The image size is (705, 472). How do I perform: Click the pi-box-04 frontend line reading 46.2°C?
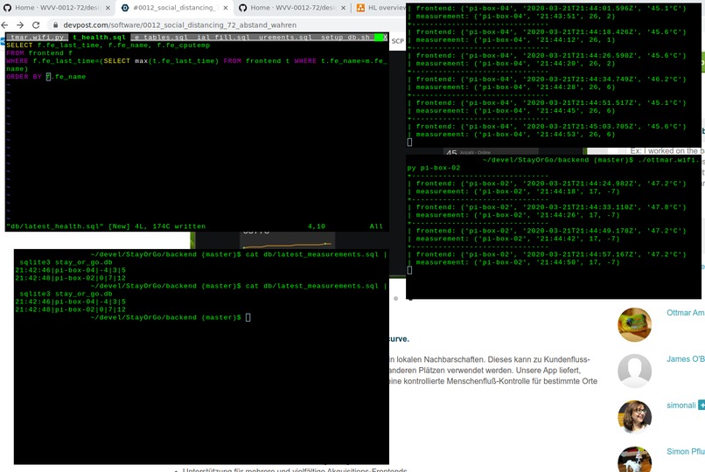[x=551, y=80]
